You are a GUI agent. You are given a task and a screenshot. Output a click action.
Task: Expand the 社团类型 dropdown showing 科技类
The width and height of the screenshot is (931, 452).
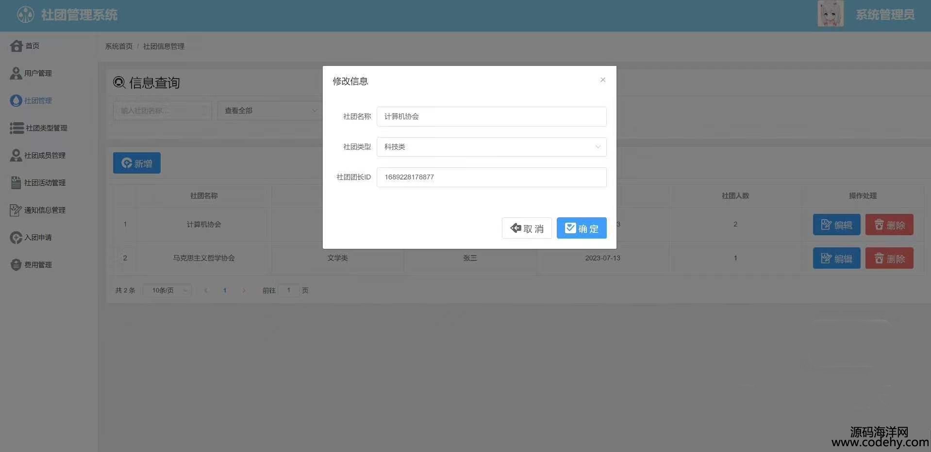[x=491, y=147]
